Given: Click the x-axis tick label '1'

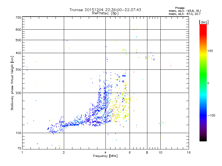Looking at the screenshot, I should 22,152.
